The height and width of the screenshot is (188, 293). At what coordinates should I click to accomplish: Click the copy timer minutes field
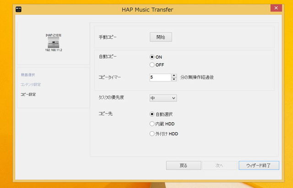(160, 77)
